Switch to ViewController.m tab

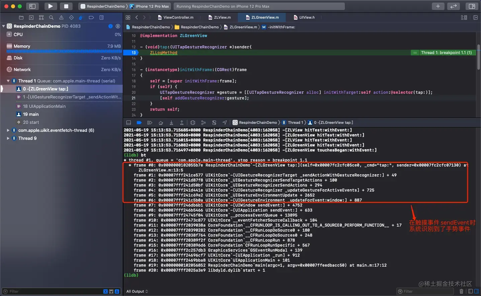click(175, 17)
